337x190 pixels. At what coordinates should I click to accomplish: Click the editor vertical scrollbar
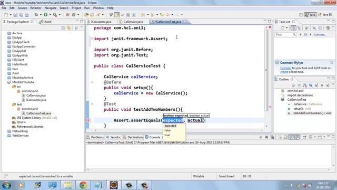point(266,70)
